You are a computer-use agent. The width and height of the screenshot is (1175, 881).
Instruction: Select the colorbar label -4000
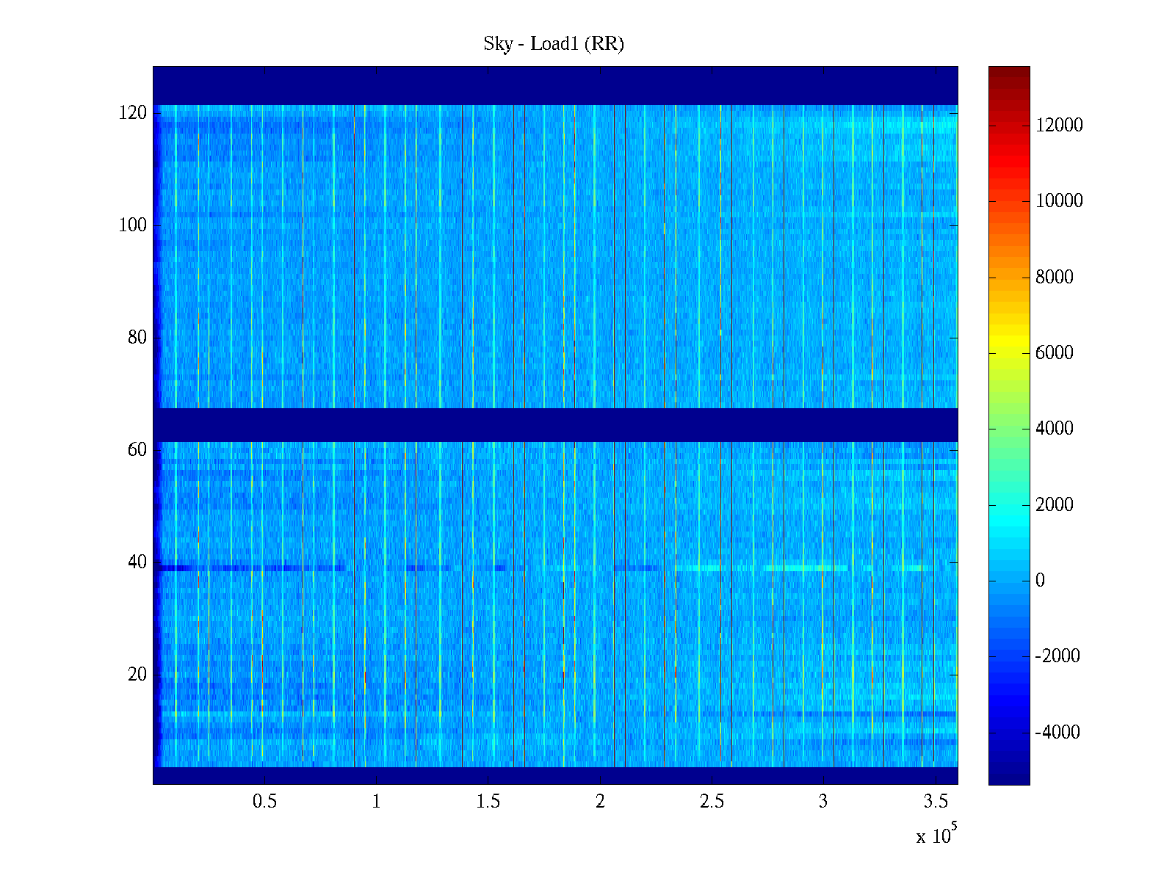tap(1057, 732)
